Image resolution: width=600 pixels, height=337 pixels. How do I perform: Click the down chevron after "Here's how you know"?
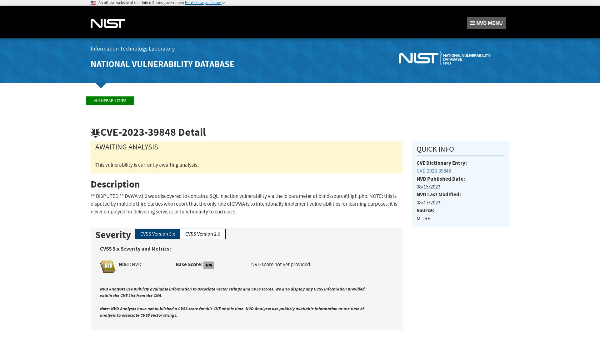click(x=223, y=3)
